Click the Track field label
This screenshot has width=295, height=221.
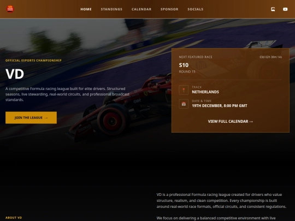pyautogui.click(x=197, y=87)
